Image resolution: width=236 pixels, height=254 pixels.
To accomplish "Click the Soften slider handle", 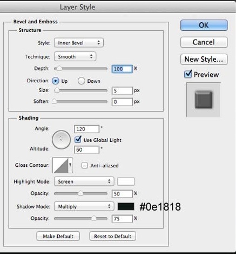I will 54,101.
